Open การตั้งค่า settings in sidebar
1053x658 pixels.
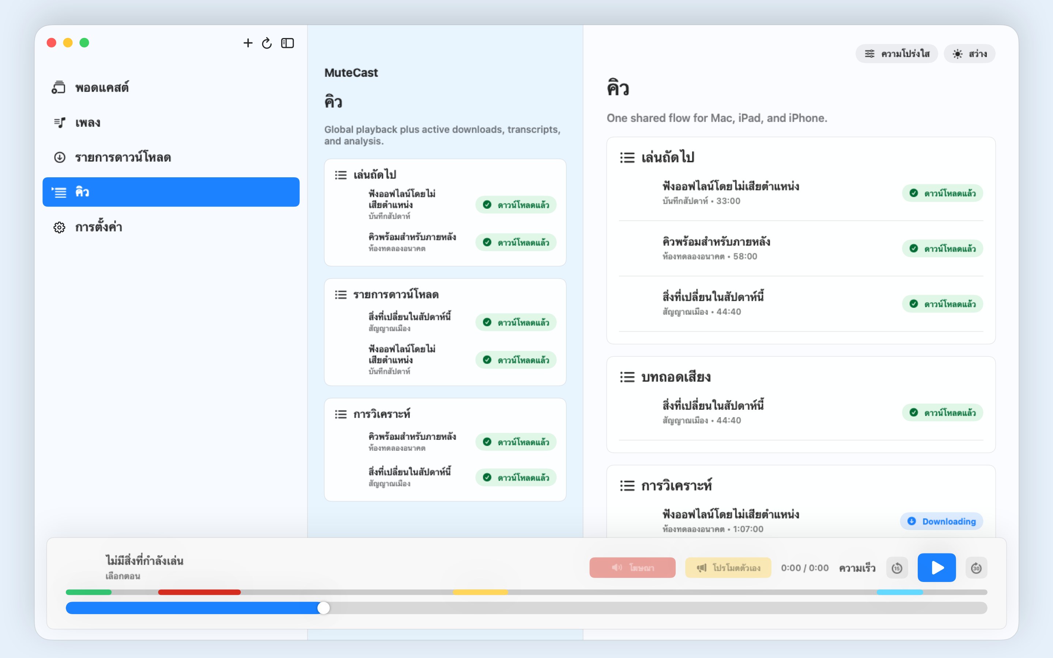coord(171,227)
